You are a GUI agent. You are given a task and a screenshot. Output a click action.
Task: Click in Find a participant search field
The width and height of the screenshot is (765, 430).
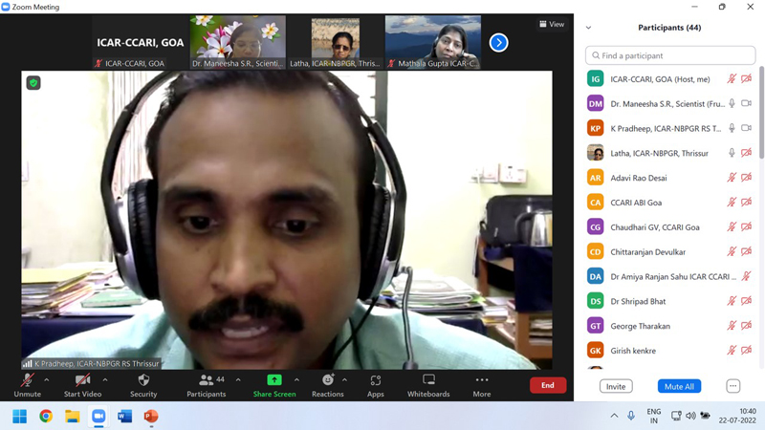670,55
